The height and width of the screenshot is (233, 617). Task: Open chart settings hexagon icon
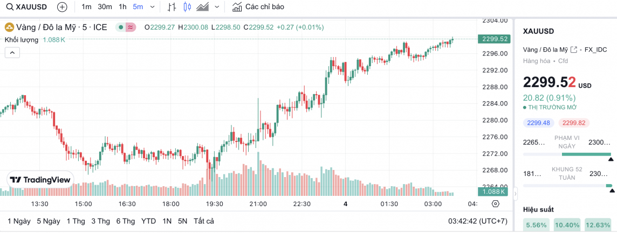pos(496,204)
